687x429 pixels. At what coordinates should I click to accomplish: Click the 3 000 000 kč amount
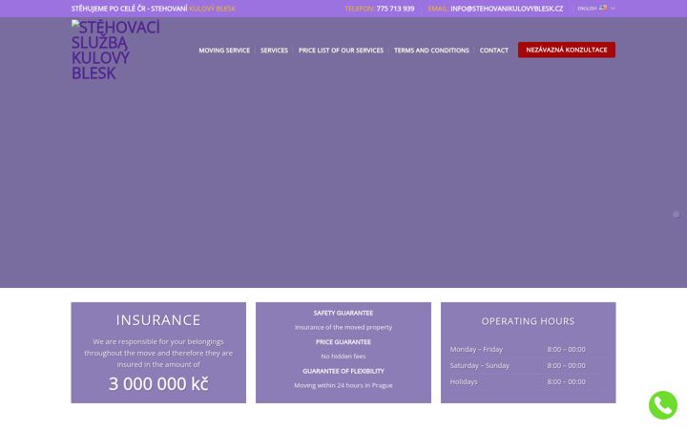(x=158, y=384)
